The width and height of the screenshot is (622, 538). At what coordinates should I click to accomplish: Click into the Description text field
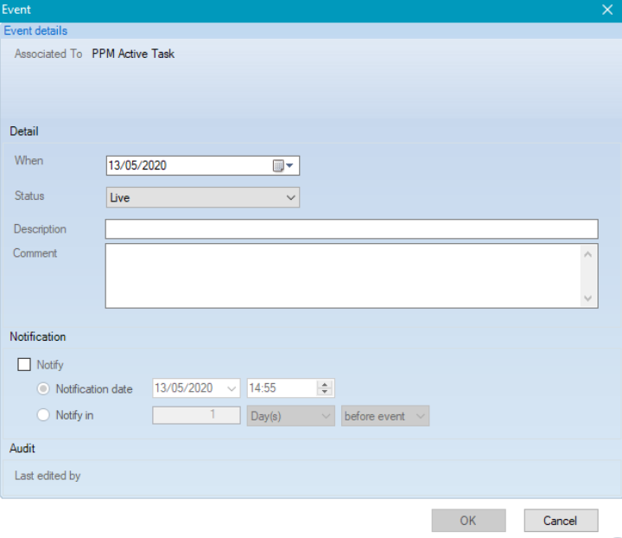click(x=351, y=229)
